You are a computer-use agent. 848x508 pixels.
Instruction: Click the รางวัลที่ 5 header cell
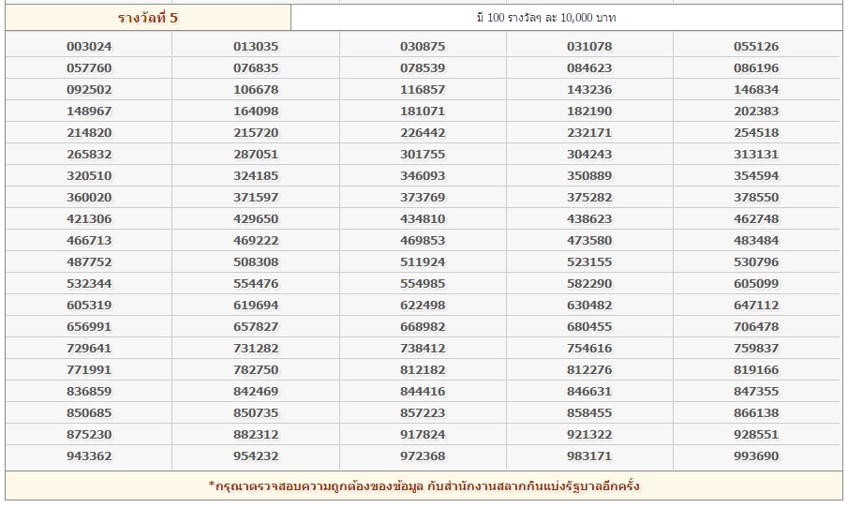coord(148,17)
